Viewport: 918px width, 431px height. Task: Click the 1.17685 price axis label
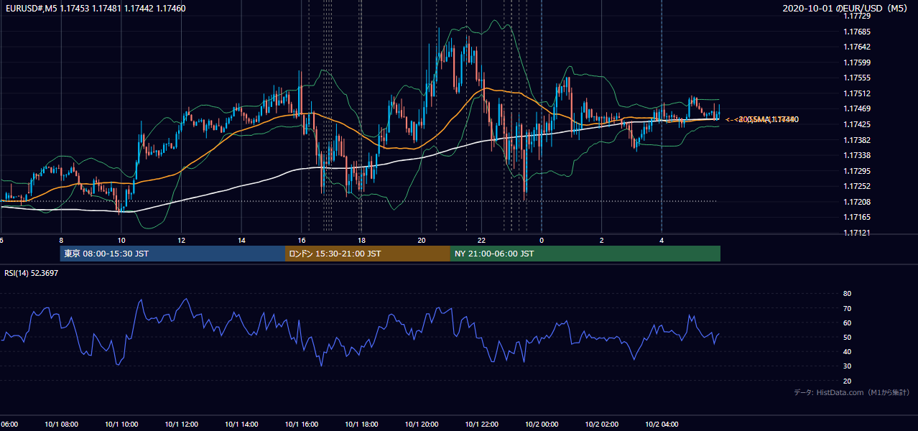[x=858, y=32]
